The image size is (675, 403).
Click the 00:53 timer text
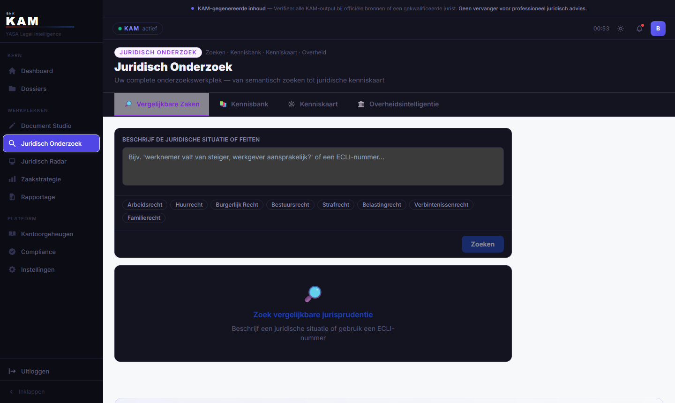click(601, 29)
